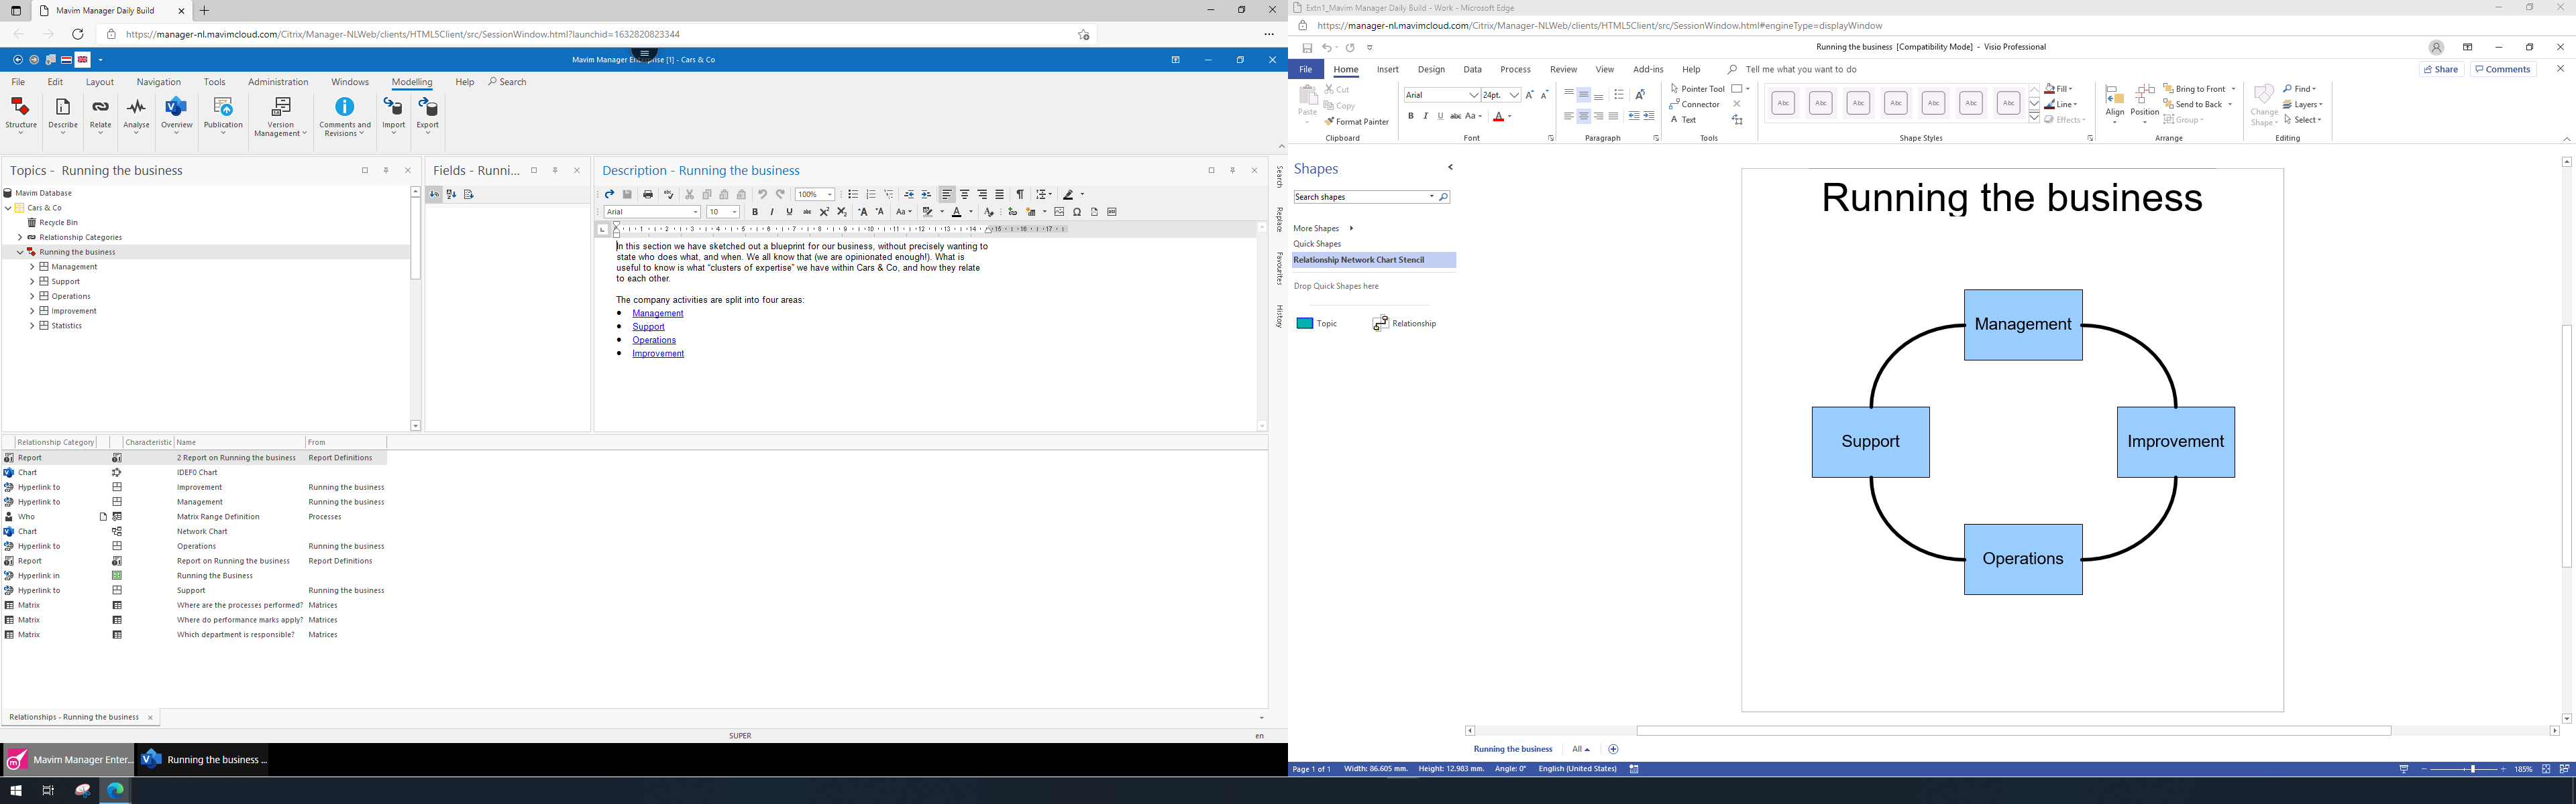
Task: Save the Visio document with disk icon
Action: [1307, 47]
